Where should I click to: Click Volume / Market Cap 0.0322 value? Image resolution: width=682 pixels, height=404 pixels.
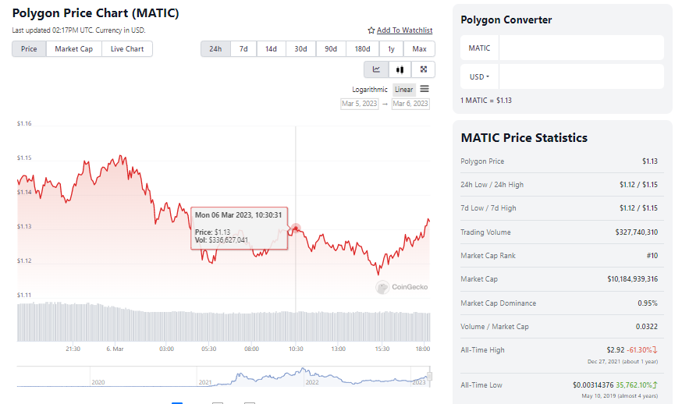tap(647, 327)
